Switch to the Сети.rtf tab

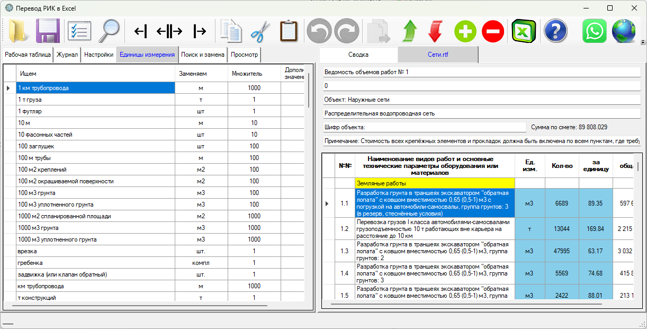coord(438,55)
